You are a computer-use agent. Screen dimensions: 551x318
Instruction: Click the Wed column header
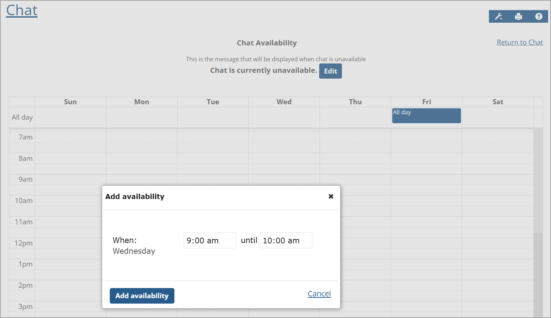tap(284, 102)
